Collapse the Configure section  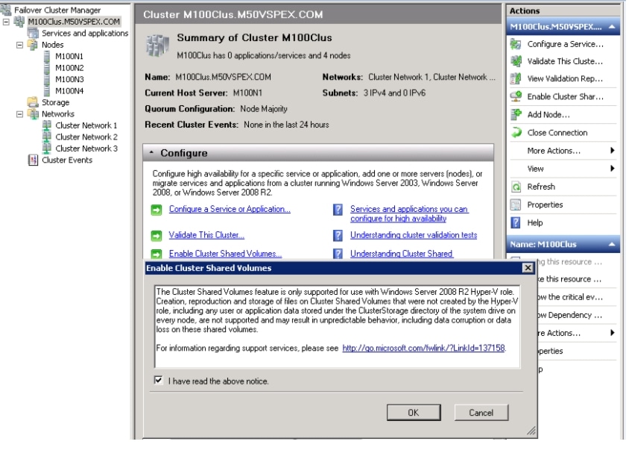151,153
